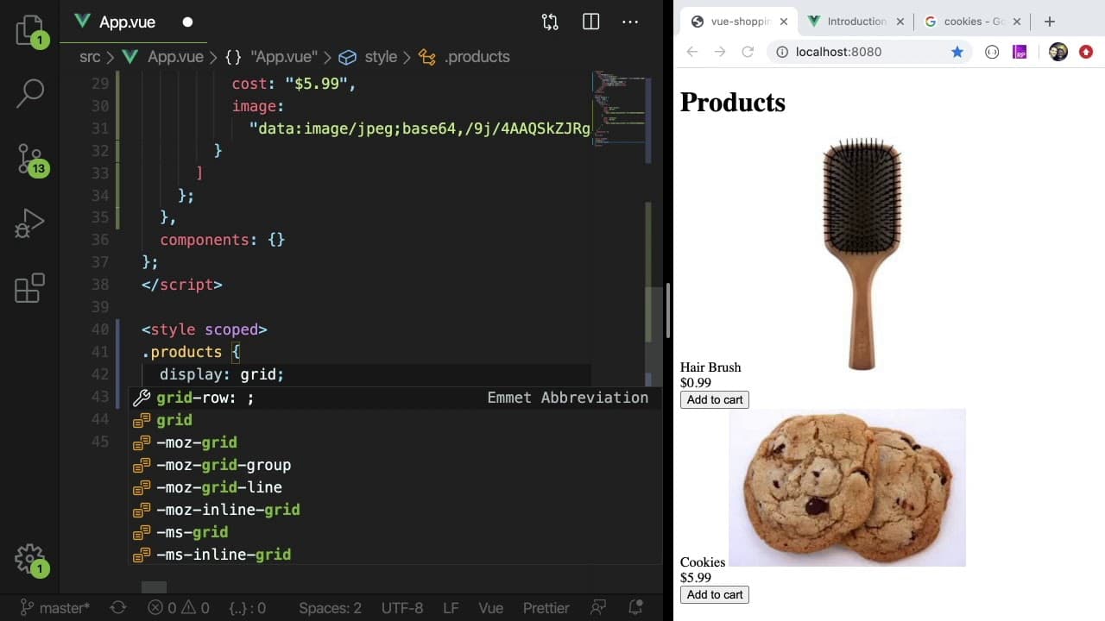Go back in the browser
This screenshot has width=1105, height=621.
coord(692,52)
